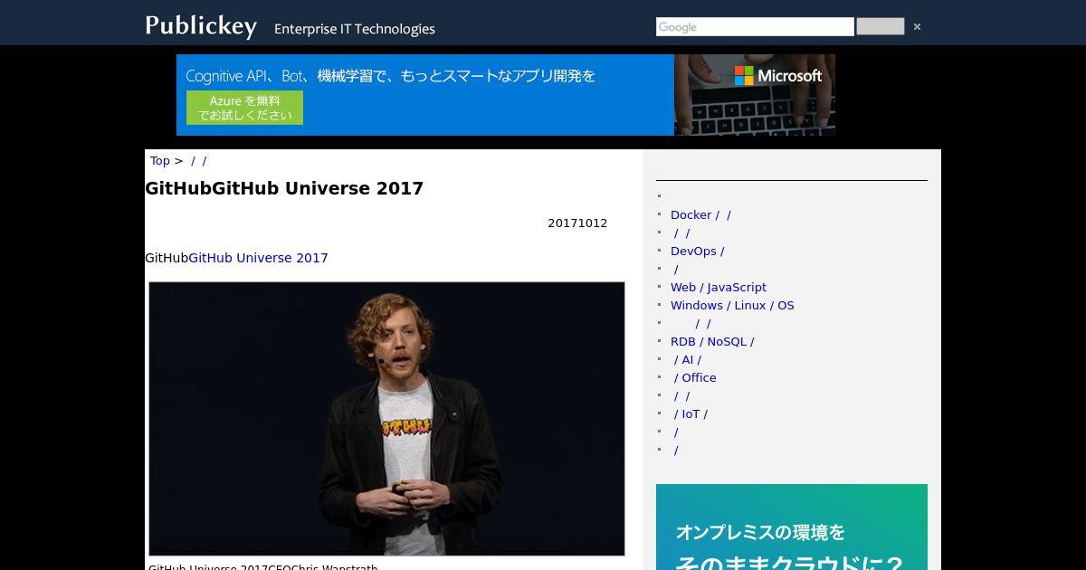
Task: Focus the Google search input field
Action: tap(755, 27)
